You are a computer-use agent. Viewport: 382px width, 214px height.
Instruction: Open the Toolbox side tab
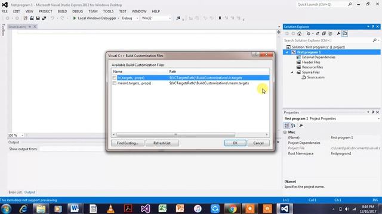pyautogui.click(x=3, y=30)
